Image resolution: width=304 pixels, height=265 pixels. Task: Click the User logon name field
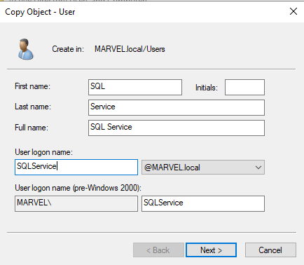pos(76,167)
